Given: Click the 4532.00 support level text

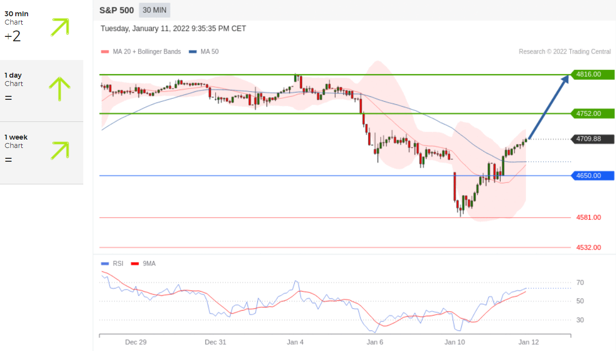Looking at the screenshot, I should 588,247.
